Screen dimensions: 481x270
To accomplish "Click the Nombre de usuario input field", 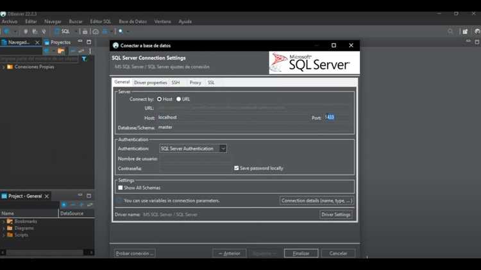I will click(x=195, y=158).
